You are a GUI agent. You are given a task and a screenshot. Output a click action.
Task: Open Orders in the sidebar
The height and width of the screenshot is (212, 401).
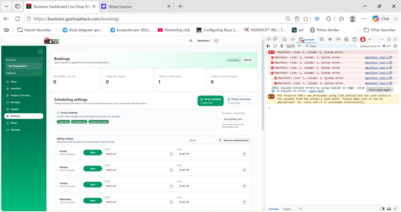point(14,123)
